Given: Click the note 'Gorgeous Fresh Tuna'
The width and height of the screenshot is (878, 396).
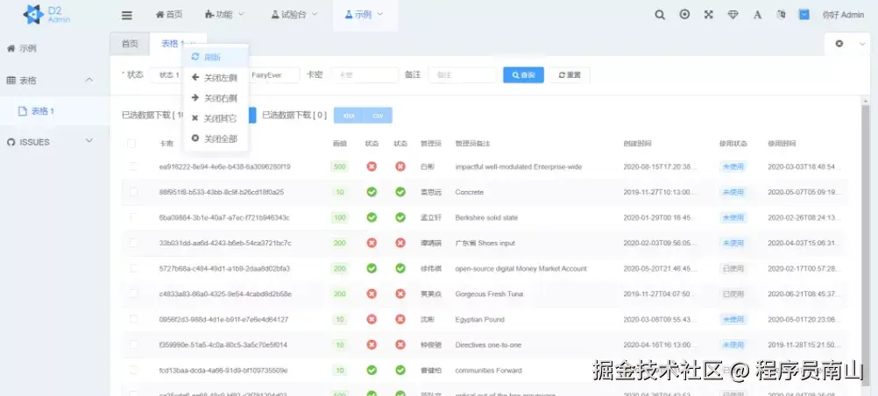Looking at the screenshot, I should point(491,294).
